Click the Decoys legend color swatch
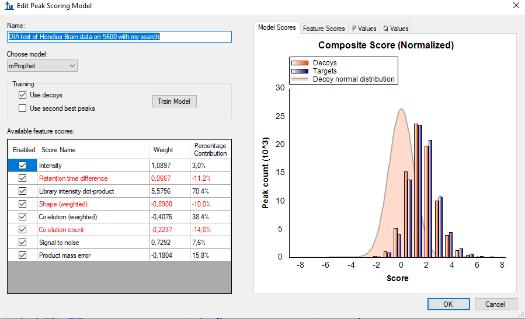525x319 pixels. pyautogui.click(x=300, y=63)
